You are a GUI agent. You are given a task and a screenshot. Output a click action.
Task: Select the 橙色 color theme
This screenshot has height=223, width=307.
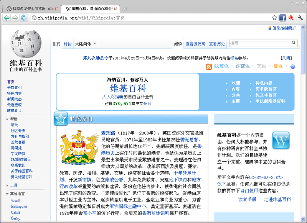tap(278, 66)
